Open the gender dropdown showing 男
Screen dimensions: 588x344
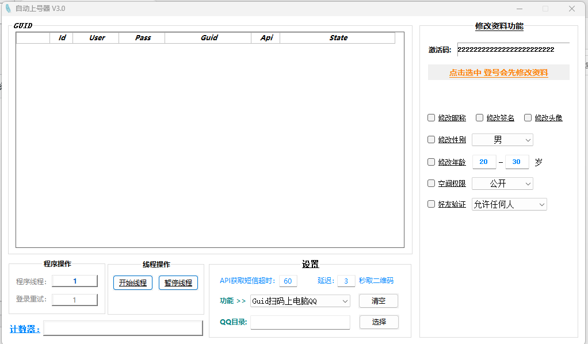click(502, 140)
